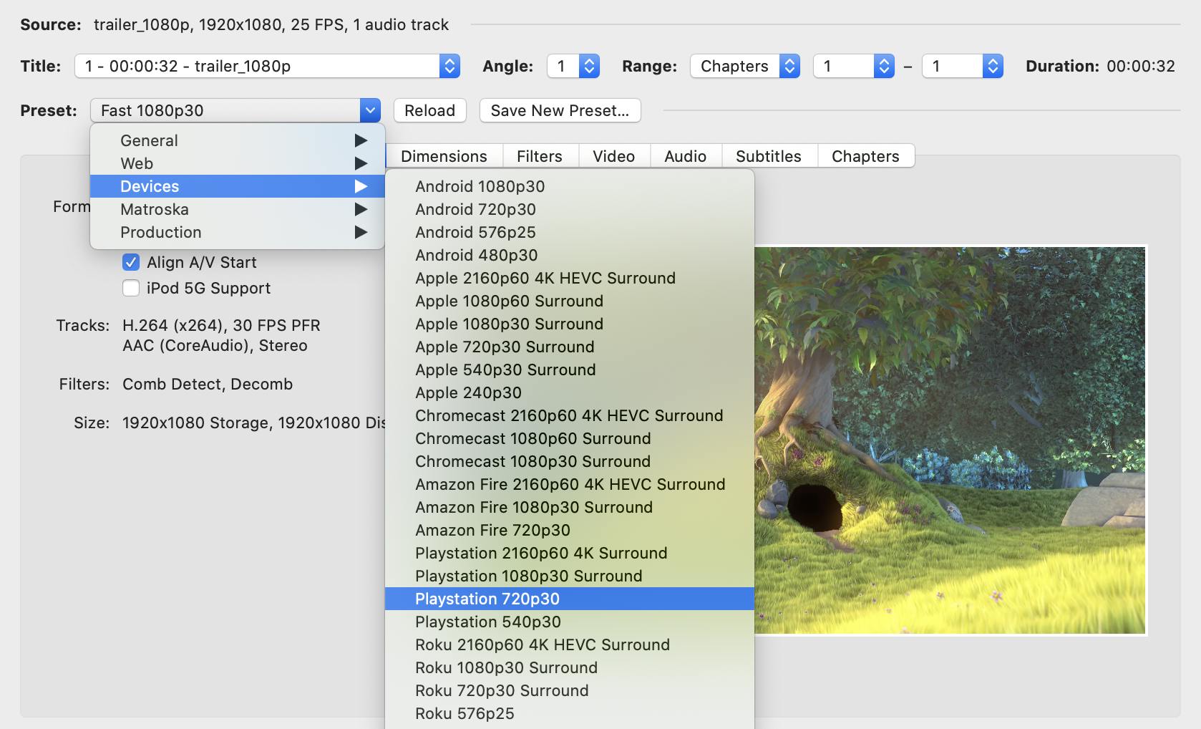Open the Angle selector
This screenshot has height=729, width=1201.
(573, 66)
